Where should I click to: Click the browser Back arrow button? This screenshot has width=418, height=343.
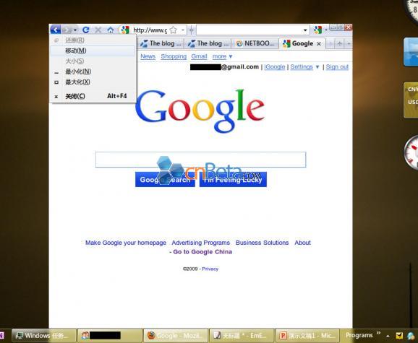(56, 30)
